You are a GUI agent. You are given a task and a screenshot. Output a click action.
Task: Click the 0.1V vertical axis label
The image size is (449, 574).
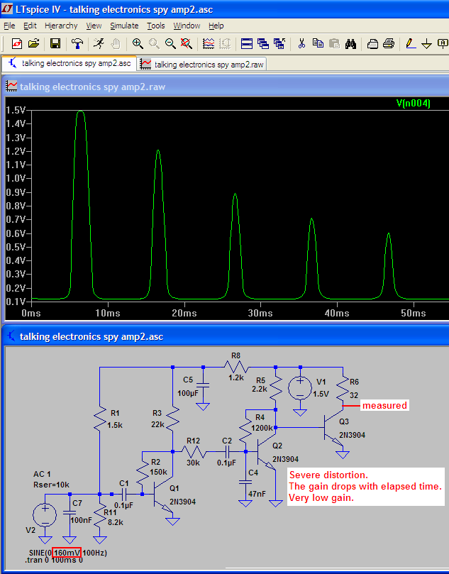coord(16,302)
